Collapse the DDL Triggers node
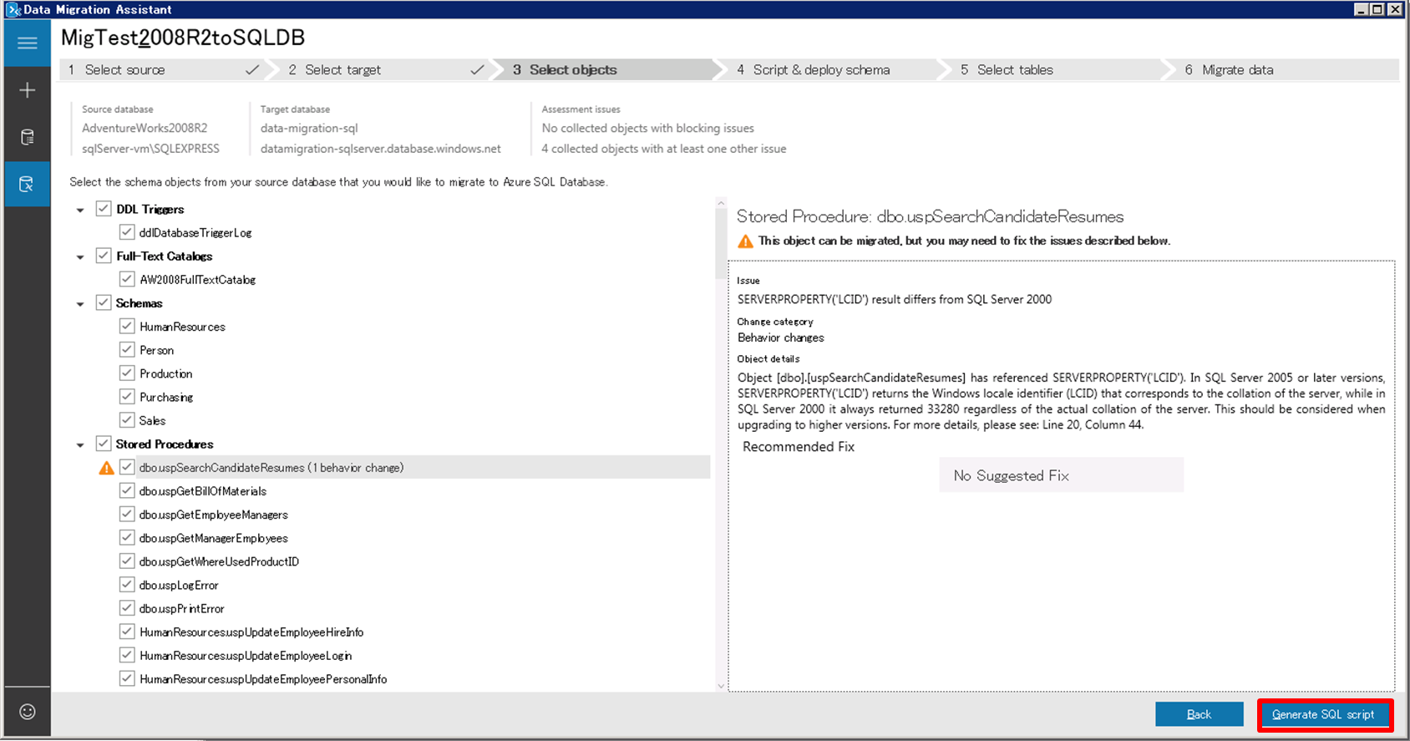Image resolution: width=1410 pixels, height=741 pixels. coord(80,210)
